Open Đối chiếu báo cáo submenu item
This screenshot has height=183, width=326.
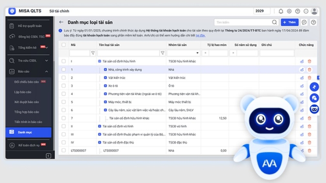coord(26,82)
